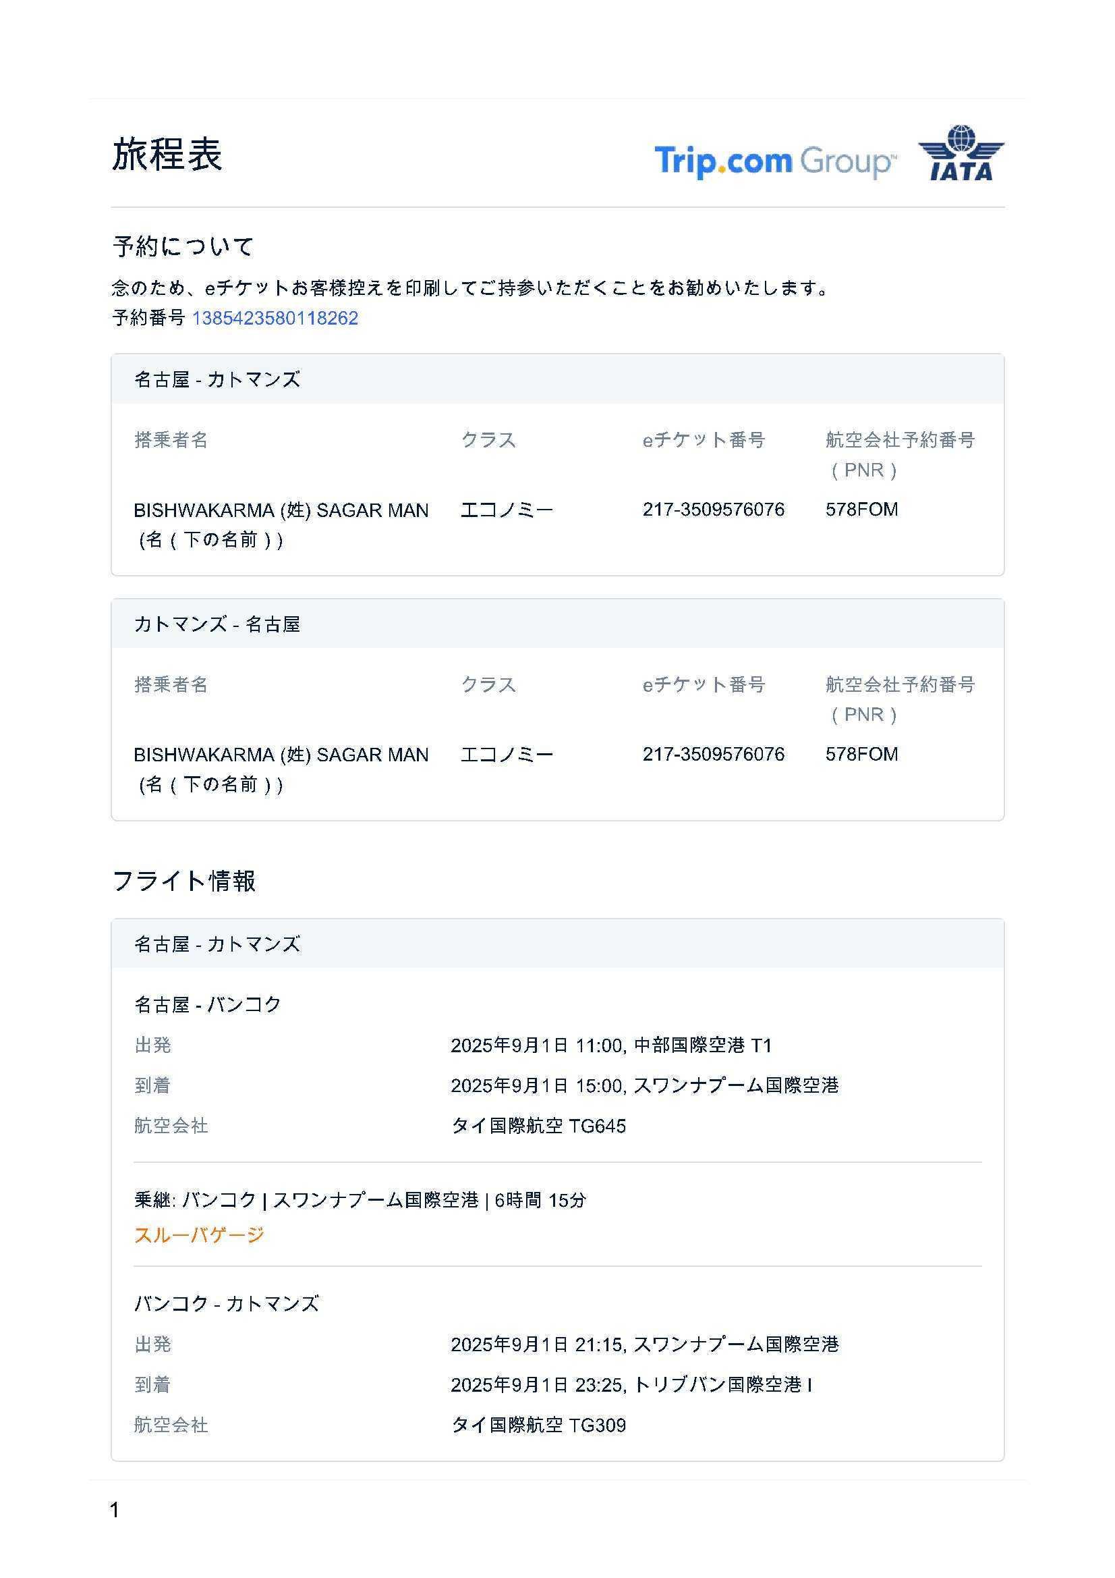Click the カトマンズ - 名古屋 card header
Image resolution: width=1115 pixels, height=1578 pixels.
click(217, 624)
